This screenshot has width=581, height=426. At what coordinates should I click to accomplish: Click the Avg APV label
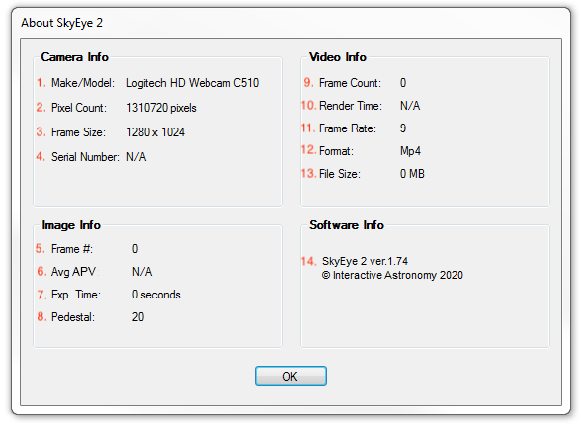click(x=73, y=272)
